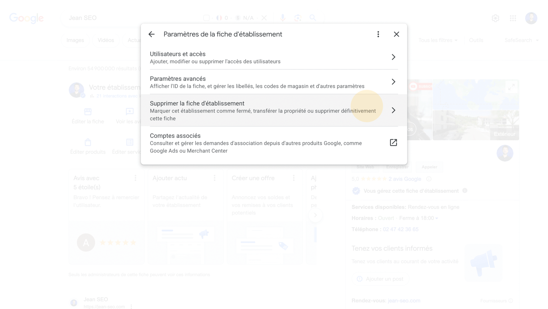Switch to the Images tab
Viewport: 548px width, 309px height.
click(75, 40)
